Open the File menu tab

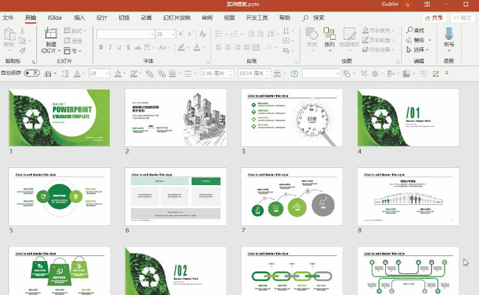pyautogui.click(x=8, y=18)
